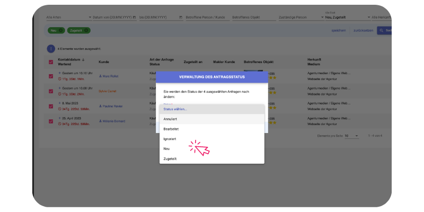Choose Annuliert from status list
Viewport: 424px width, 212px height.
click(x=211, y=119)
